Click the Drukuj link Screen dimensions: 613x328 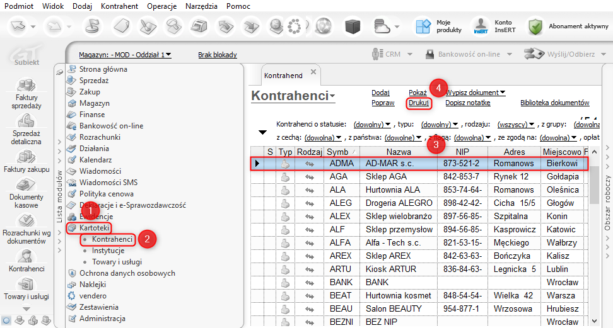click(418, 103)
